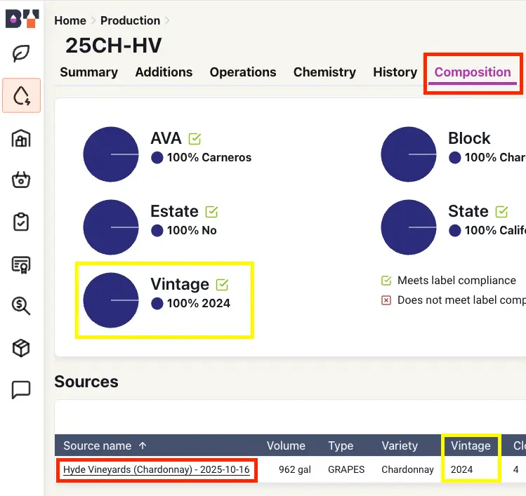Viewport: 526px width, 496px height.
Task: Switch to the Composition tab
Action: click(x=473, y=72)
